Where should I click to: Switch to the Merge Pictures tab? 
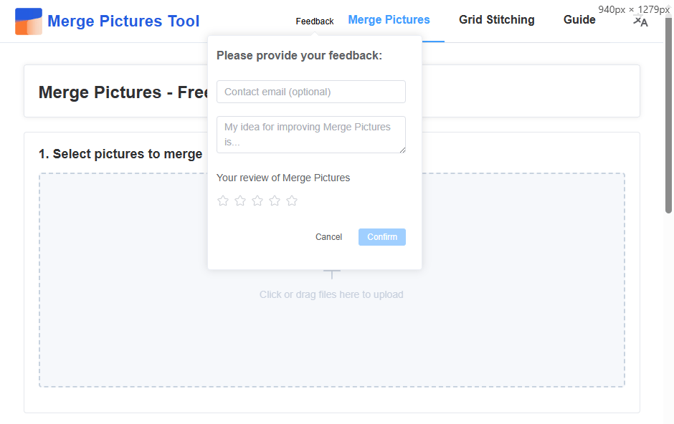389,20
